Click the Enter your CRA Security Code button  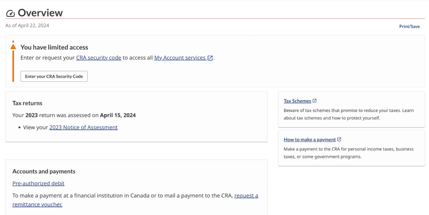tap(54, 76)
